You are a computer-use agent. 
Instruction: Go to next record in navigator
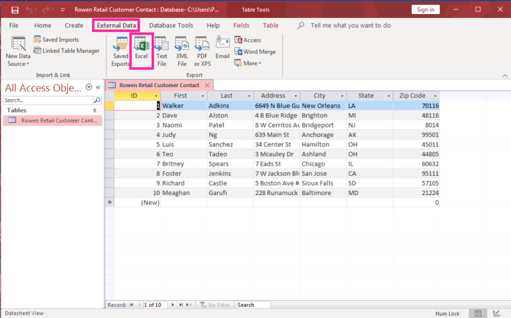(172, 305)
